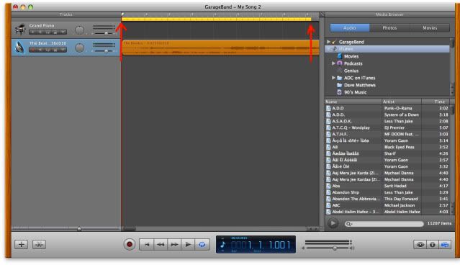The width and height of the screenshot is (460, 265).
Task: Click the media browser search field
Action: [384, 224]
